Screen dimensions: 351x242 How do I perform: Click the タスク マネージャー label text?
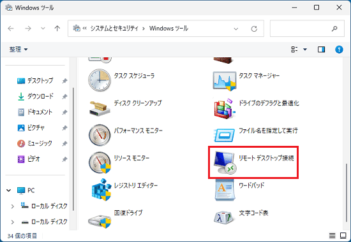259,76
